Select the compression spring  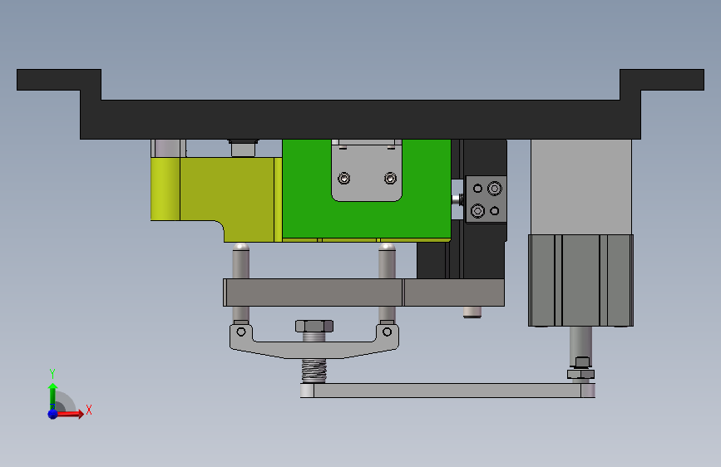point(314,371)
